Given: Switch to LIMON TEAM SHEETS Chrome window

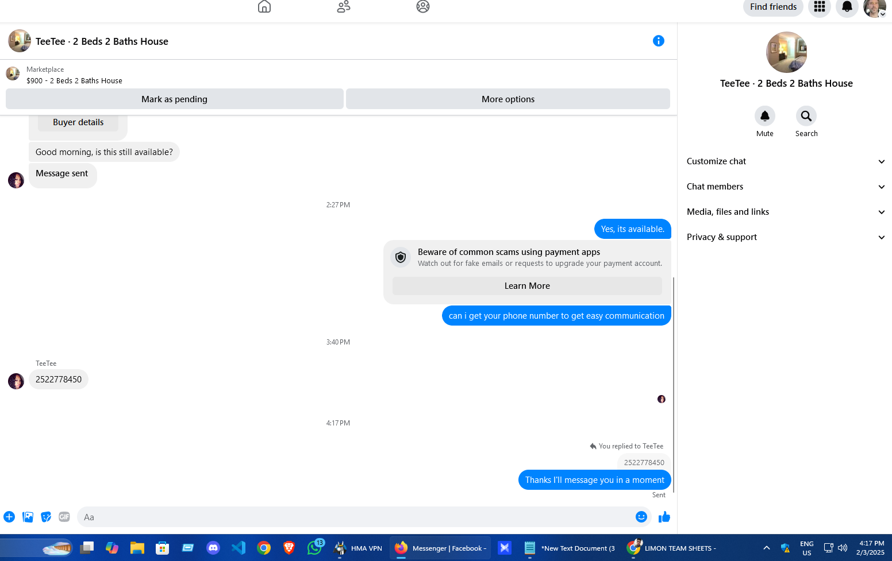Looking at the screenshot, I should [672, 548].
